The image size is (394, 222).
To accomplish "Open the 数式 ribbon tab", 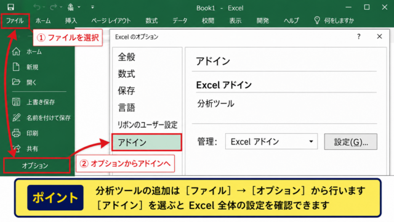I will pos(151,20).
